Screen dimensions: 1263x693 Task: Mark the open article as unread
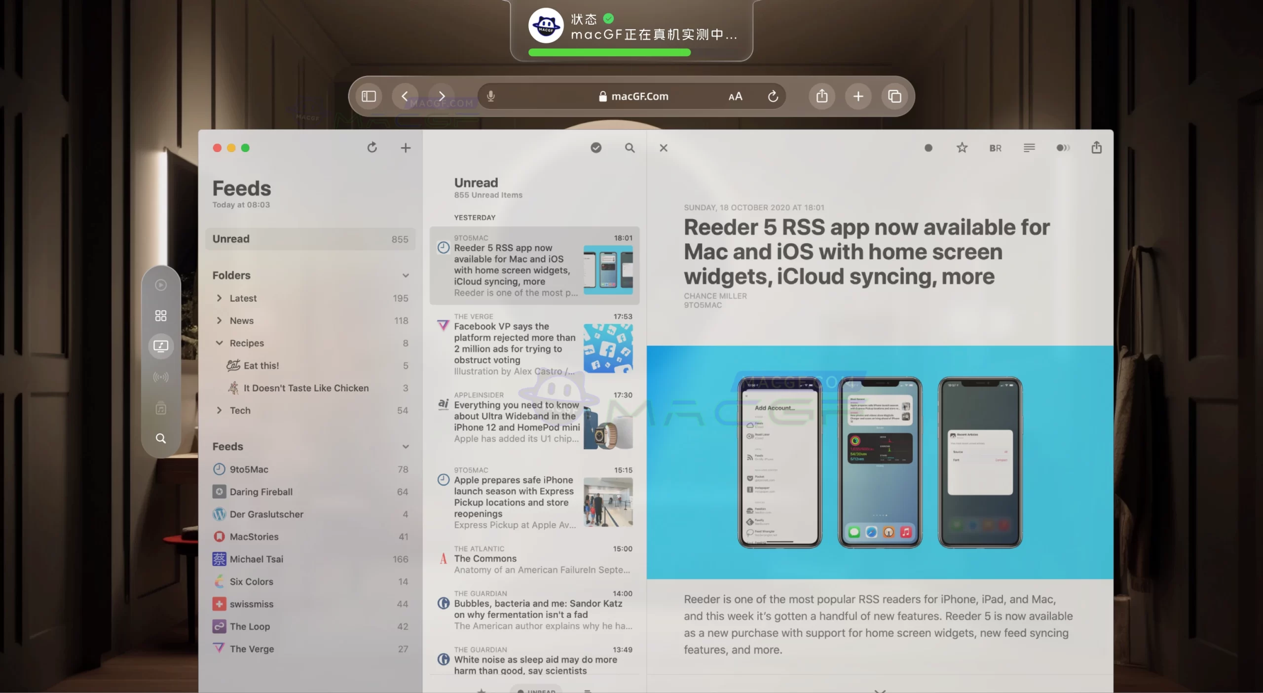click(x=928, y=148)
